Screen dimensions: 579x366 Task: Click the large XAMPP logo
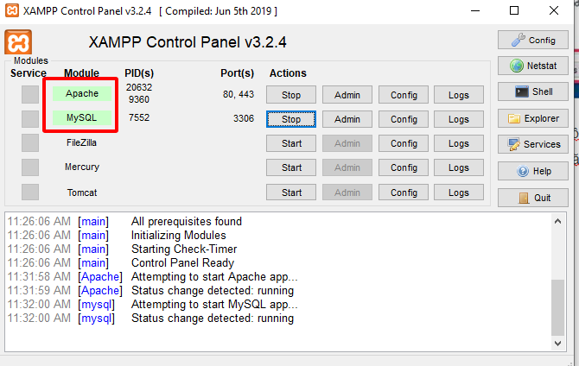(18, 42)
